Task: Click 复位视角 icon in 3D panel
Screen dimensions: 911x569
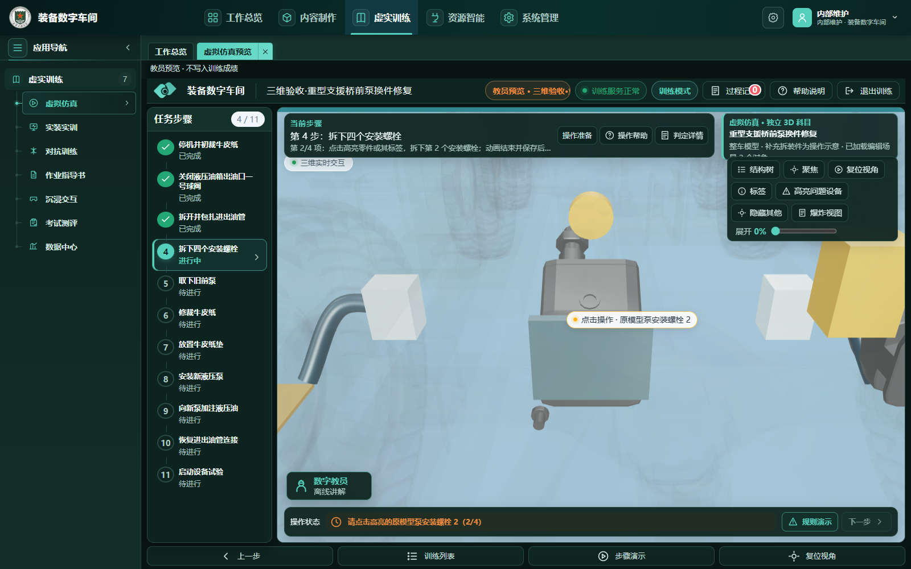Action: coord(856,170)
